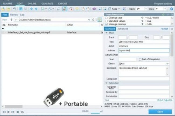
Task: Click the yellow cover art icon
Action: coord(77,9)
